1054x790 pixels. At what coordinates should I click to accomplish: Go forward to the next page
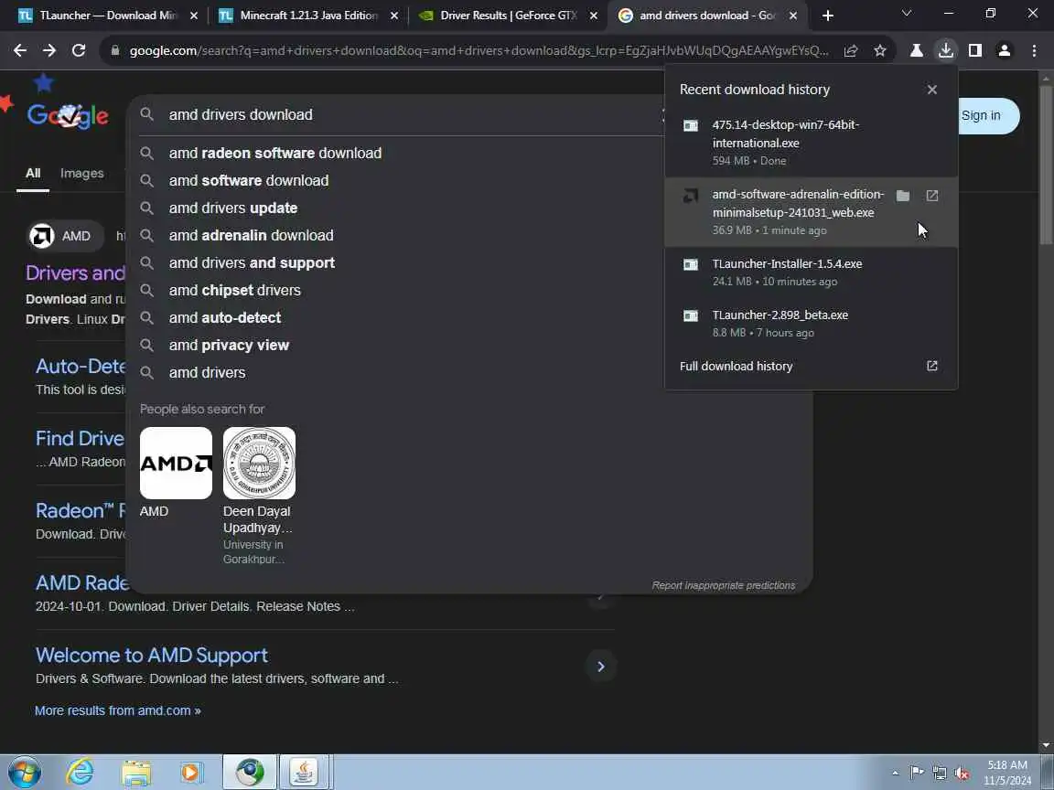(x=49, y=50)
